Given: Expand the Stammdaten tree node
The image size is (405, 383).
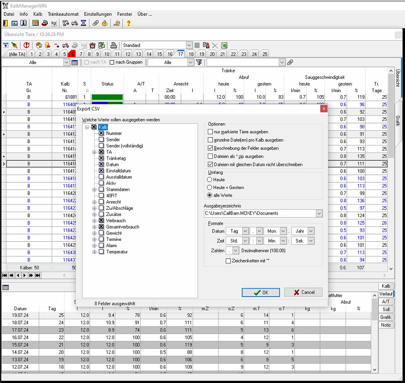Looking at the screenshot, I should click(x=94, y=190).
